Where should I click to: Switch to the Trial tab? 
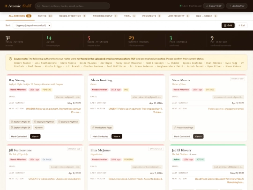pyautogui.click(x=130, y=16)
